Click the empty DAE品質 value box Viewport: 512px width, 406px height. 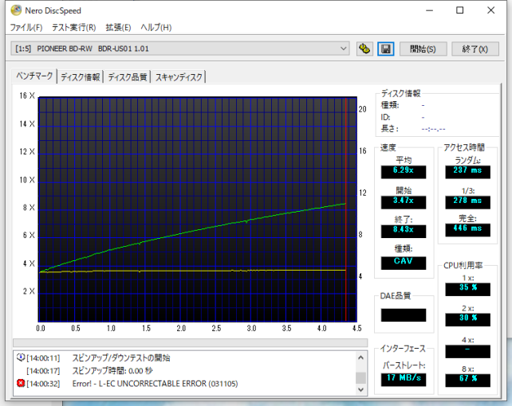point(404,314)
